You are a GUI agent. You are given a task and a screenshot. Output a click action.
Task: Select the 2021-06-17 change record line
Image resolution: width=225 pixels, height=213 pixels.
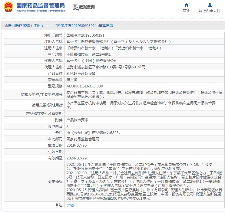point(140,167)
